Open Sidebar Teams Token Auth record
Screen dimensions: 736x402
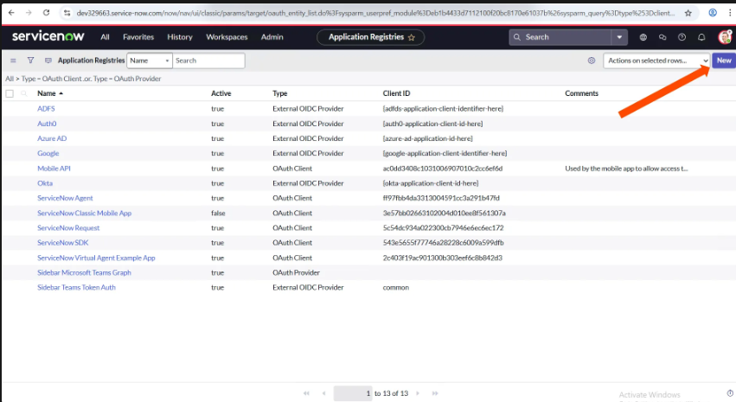[x=76, y=287]
